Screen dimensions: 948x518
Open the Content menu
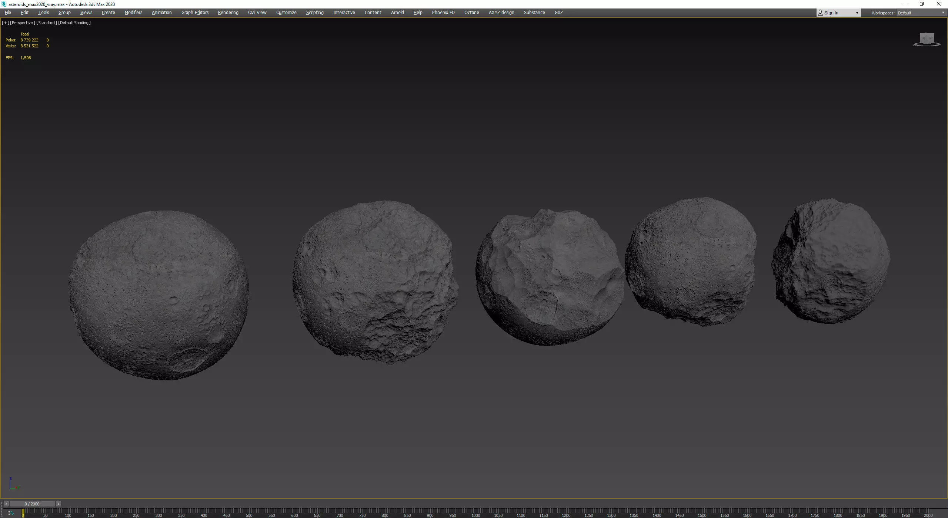(x=373, y=13)
